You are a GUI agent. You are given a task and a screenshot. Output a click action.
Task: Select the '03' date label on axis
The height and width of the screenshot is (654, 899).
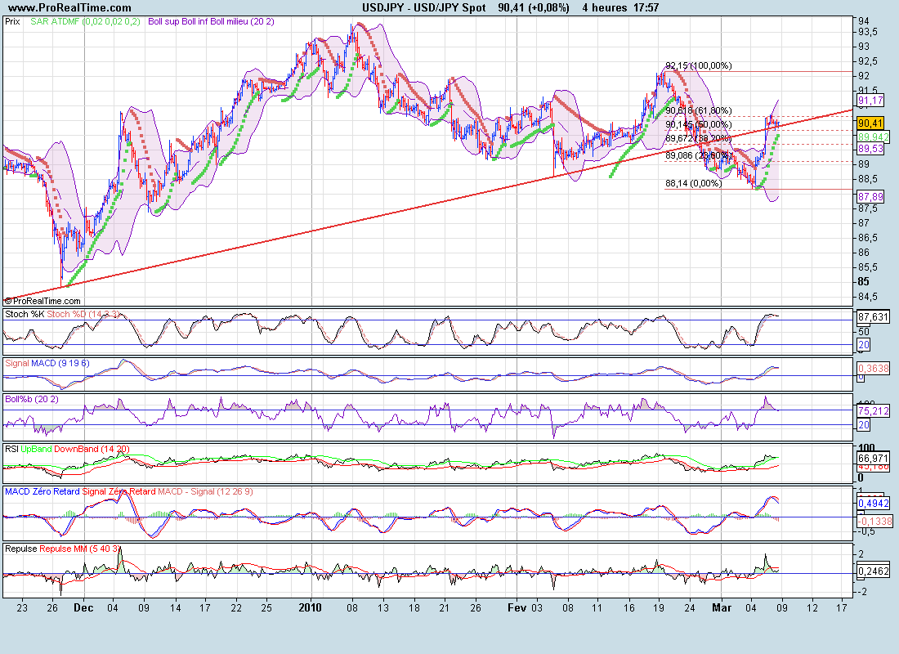[536, 607]
